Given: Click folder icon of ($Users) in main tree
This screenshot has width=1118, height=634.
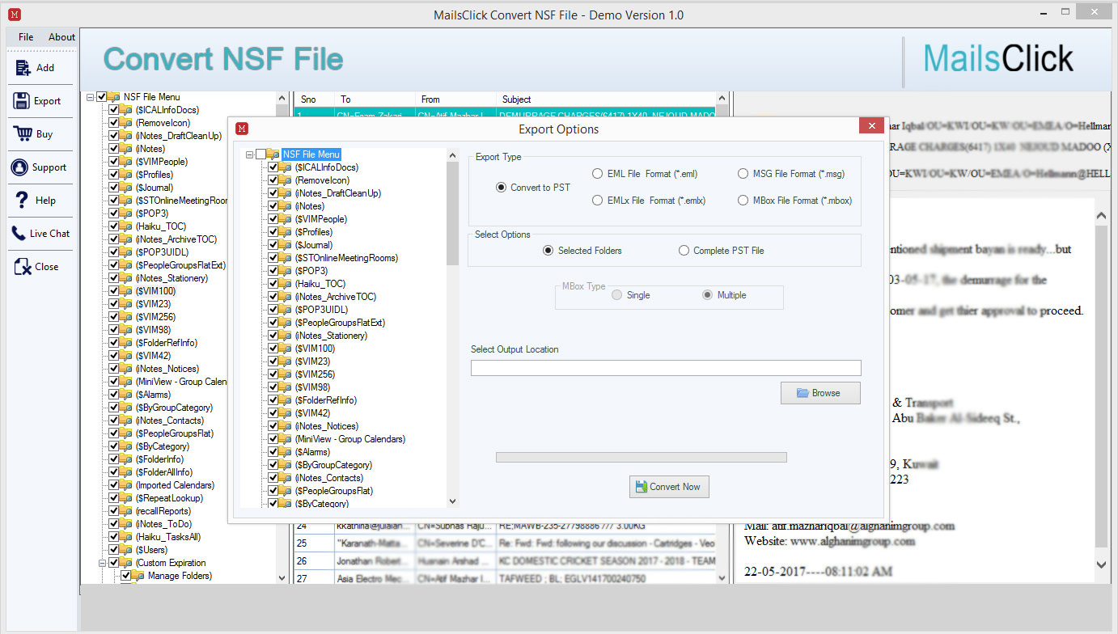Looking at the screenshot, I should tap(126, 550).
